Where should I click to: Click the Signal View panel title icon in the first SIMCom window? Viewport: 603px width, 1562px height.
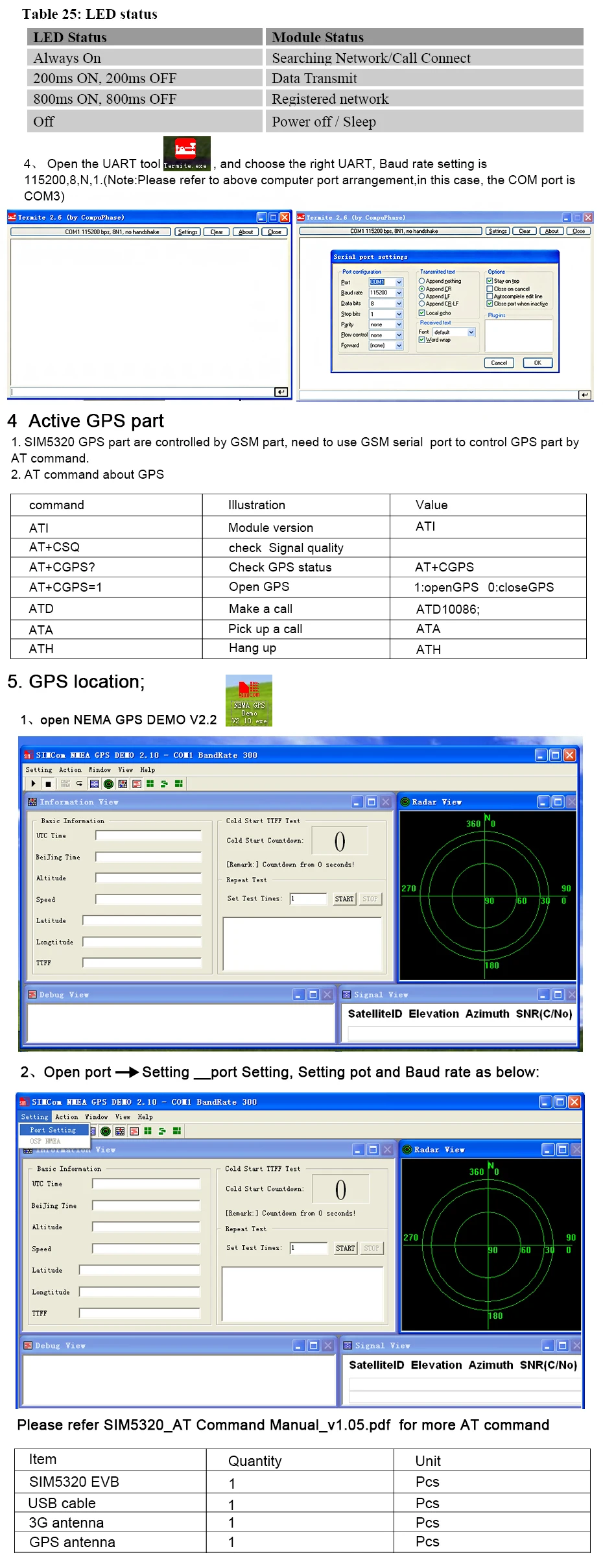(347, 994)
